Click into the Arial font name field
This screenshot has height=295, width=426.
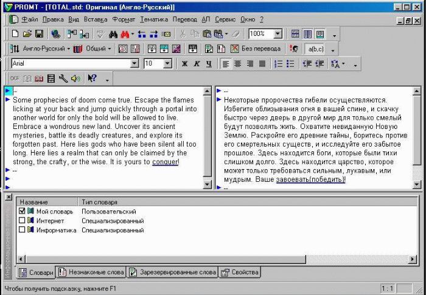[x=71, y=64]
